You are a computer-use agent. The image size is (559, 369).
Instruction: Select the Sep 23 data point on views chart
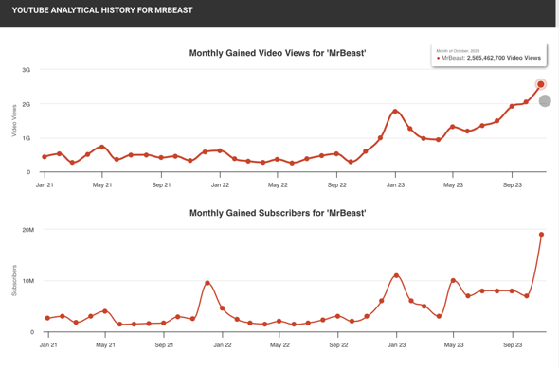pos(512,106)
